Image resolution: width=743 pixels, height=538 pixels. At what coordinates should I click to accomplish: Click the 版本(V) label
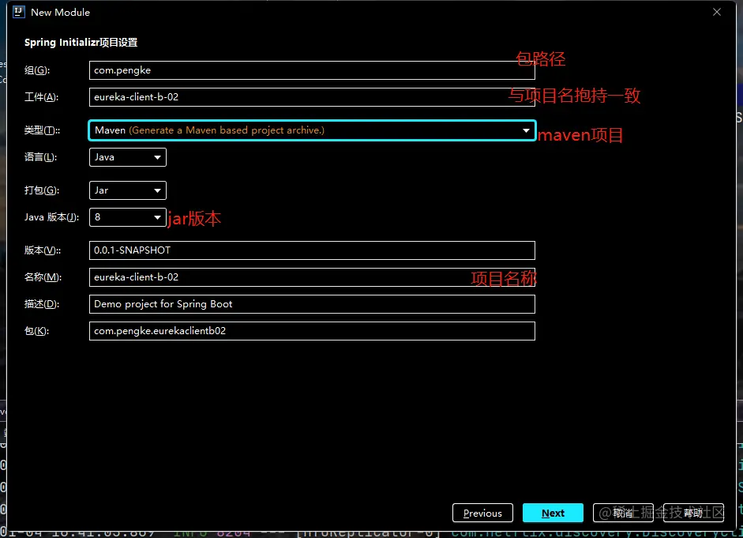pyautogui.click(x=43, y=250)
